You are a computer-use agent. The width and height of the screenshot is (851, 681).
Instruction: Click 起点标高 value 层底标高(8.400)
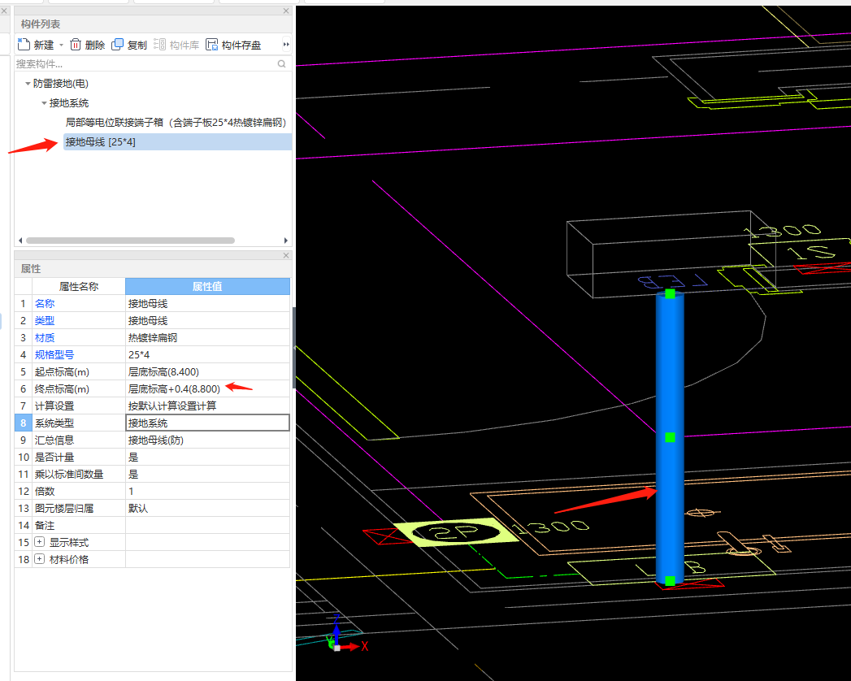click(207, 371)
